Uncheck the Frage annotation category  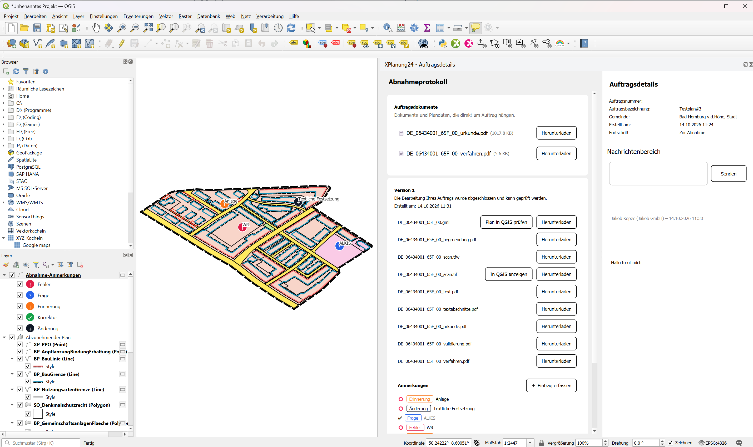pyautogui.click(x=20, y=295)
